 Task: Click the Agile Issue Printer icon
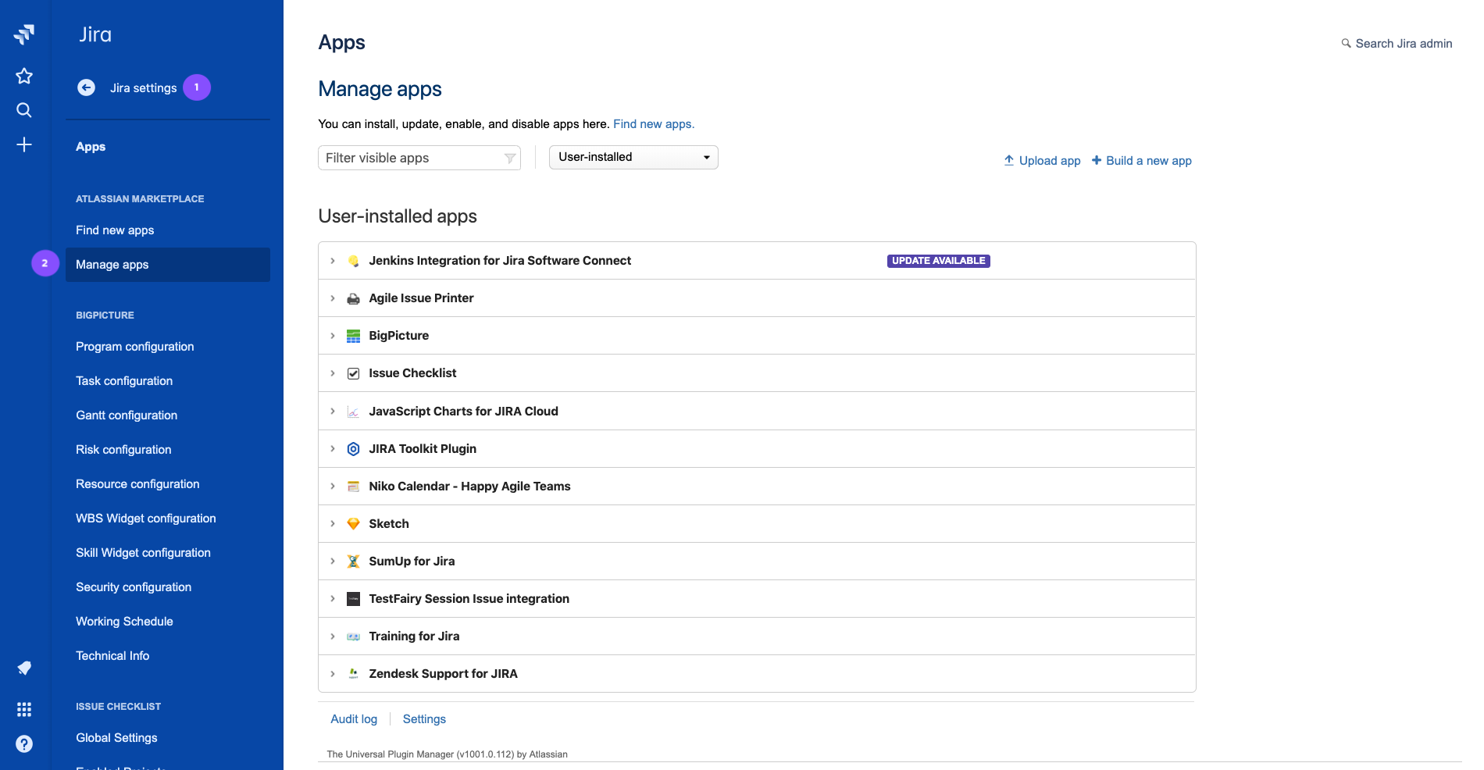(x=353, y=298)
